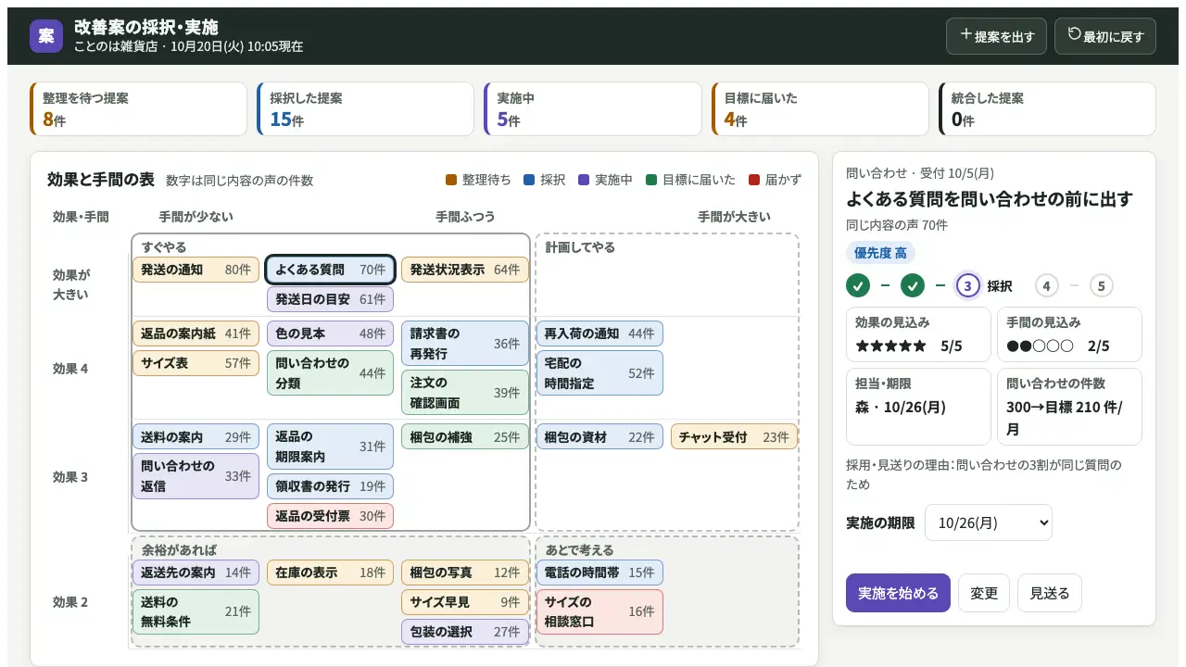
Task: Click the 整理待ち legend swatch
Action: tap(451, 180)
